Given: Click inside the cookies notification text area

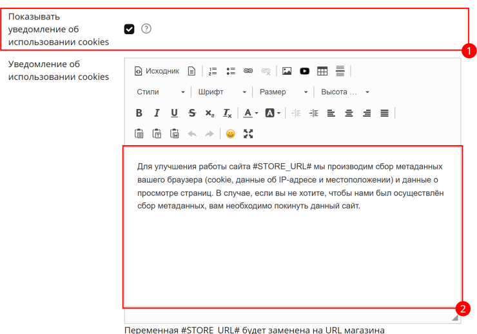Looking at the screenshot, I should [x=293, y=227].
